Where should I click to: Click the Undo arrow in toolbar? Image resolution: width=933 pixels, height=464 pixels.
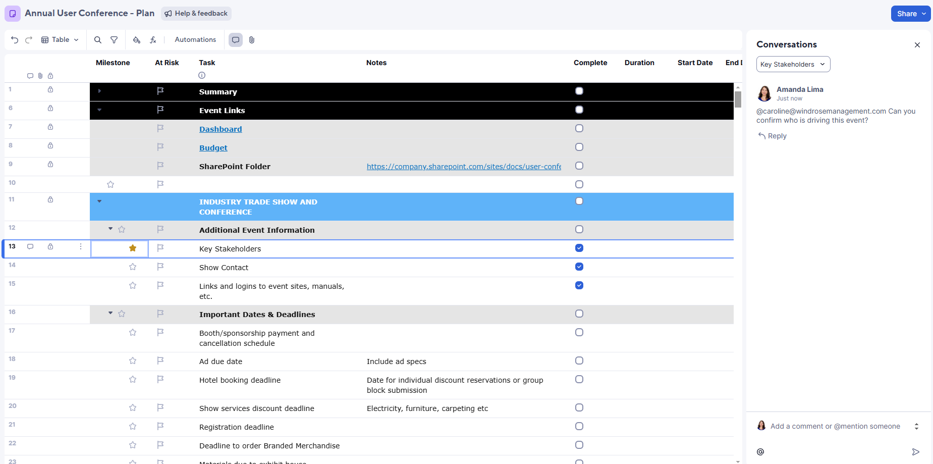[x=15, y=40]
